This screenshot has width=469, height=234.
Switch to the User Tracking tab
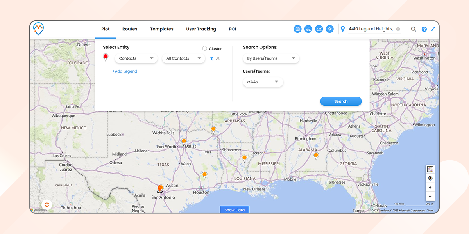click(x=201, y=29)
